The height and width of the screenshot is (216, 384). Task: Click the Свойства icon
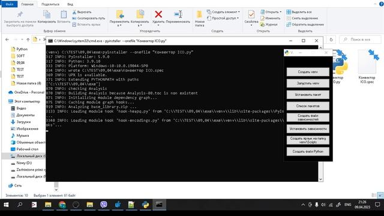251,14
